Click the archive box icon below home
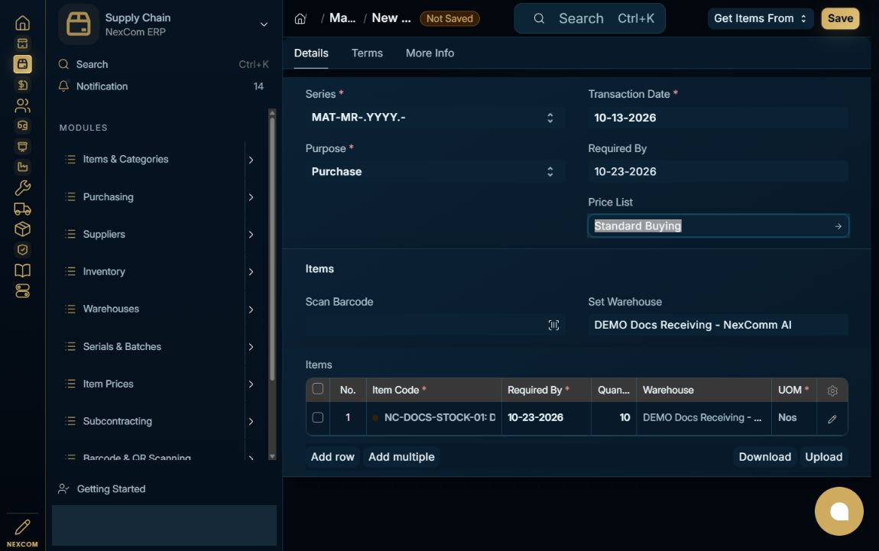This screenshot has height=551, width=879. (22, 43)
